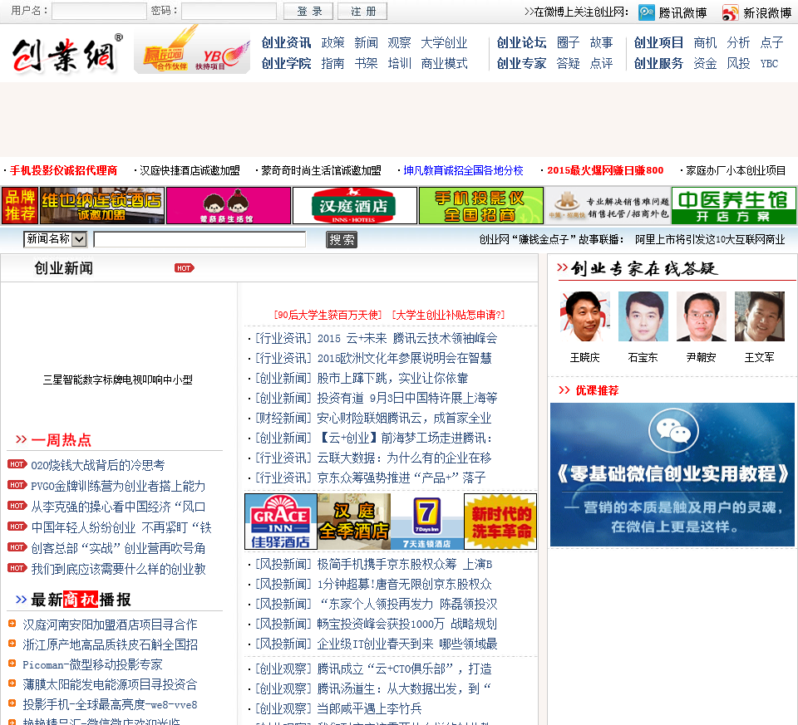Click HOT icon beside PVGO金牌训练营 headline
The image size is (798, 725).
tap(17, 485)
